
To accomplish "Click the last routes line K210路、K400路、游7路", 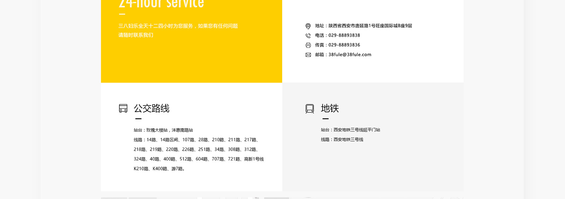I will [159, 169].
